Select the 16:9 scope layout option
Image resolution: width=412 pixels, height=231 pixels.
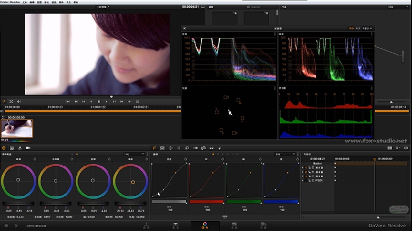(350, 29)
